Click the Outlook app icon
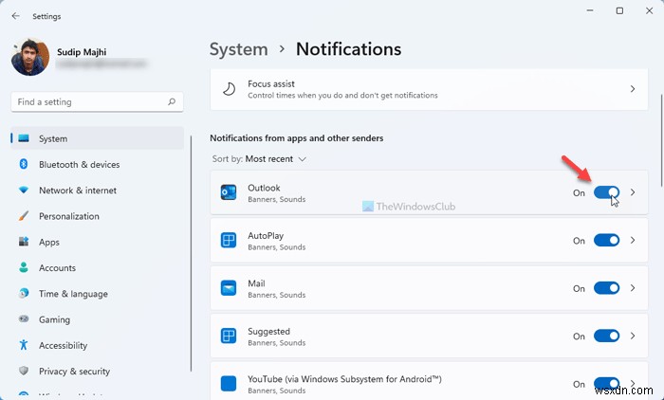664x400 pixels. pyautogui.click(x=229, y=192)
